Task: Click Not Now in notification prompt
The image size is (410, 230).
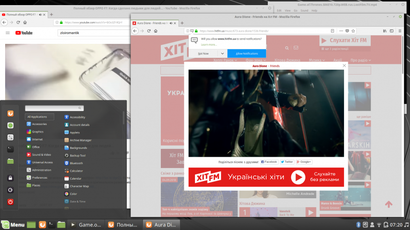Action: [x=203, y=54]
